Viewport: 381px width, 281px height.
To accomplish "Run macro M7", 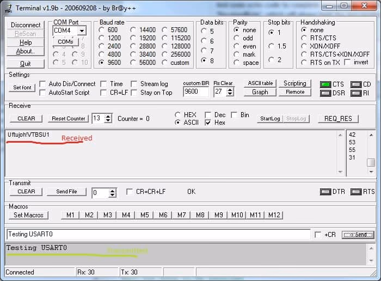I will (x=181, y=215).
